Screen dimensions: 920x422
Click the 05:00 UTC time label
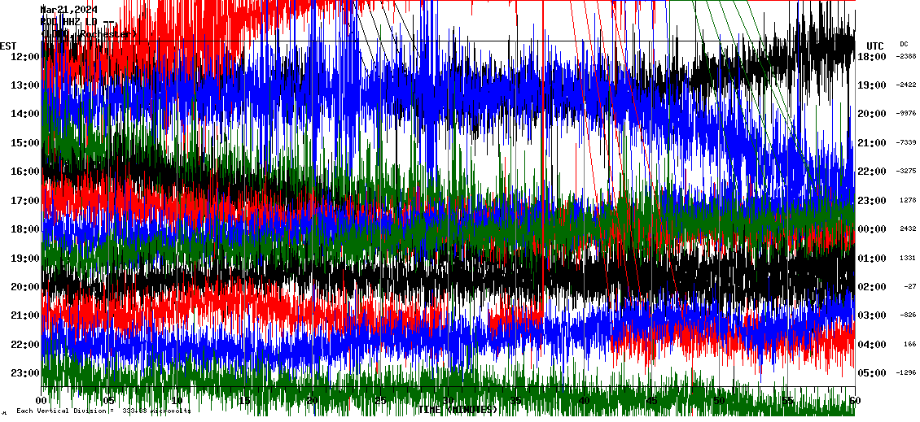click(x=872, y=373)
